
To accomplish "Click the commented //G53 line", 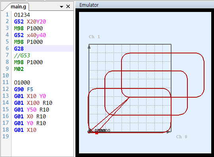I will (x=22, y=55).
